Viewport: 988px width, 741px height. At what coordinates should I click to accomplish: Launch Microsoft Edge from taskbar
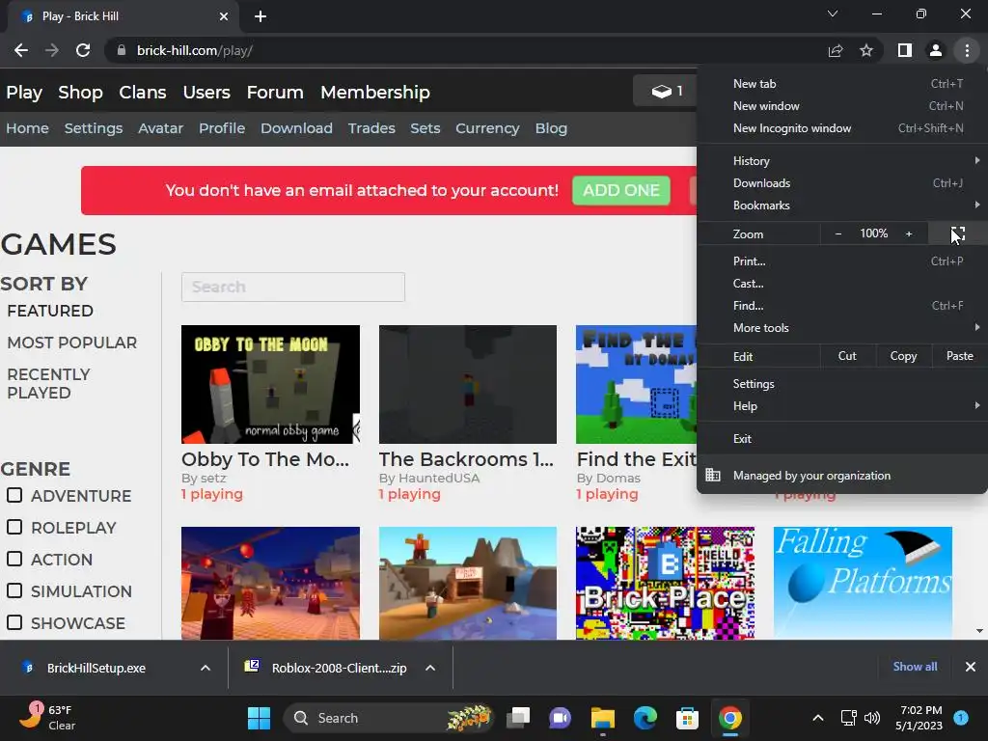[x=645, y=718]
